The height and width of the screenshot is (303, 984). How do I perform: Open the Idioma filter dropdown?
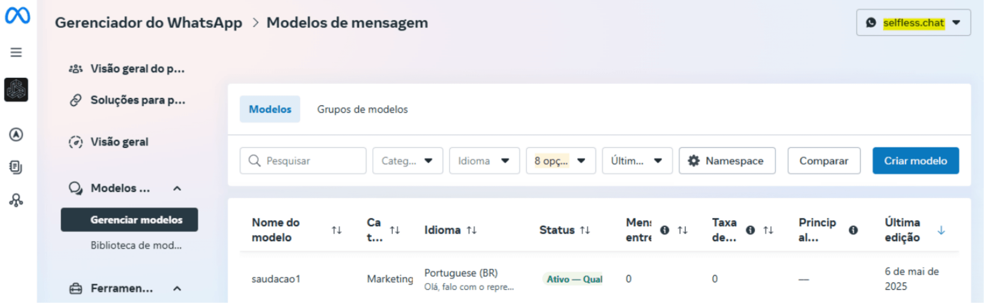[x=485, y=161]
